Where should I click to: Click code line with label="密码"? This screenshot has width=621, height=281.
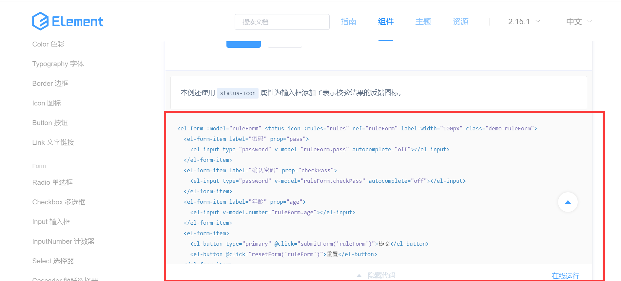coord(246,139)
